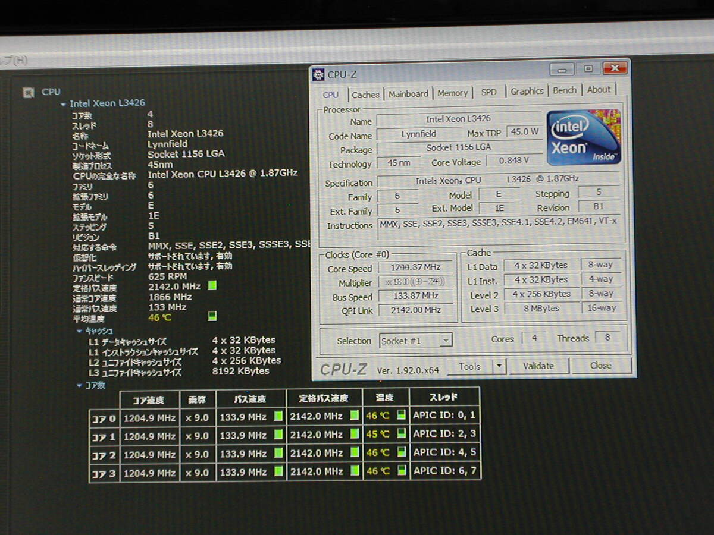Click the APIC ID: 0, 1 cell
The width and height of the screenshot is (714, 535).
[x=444, y=415]
